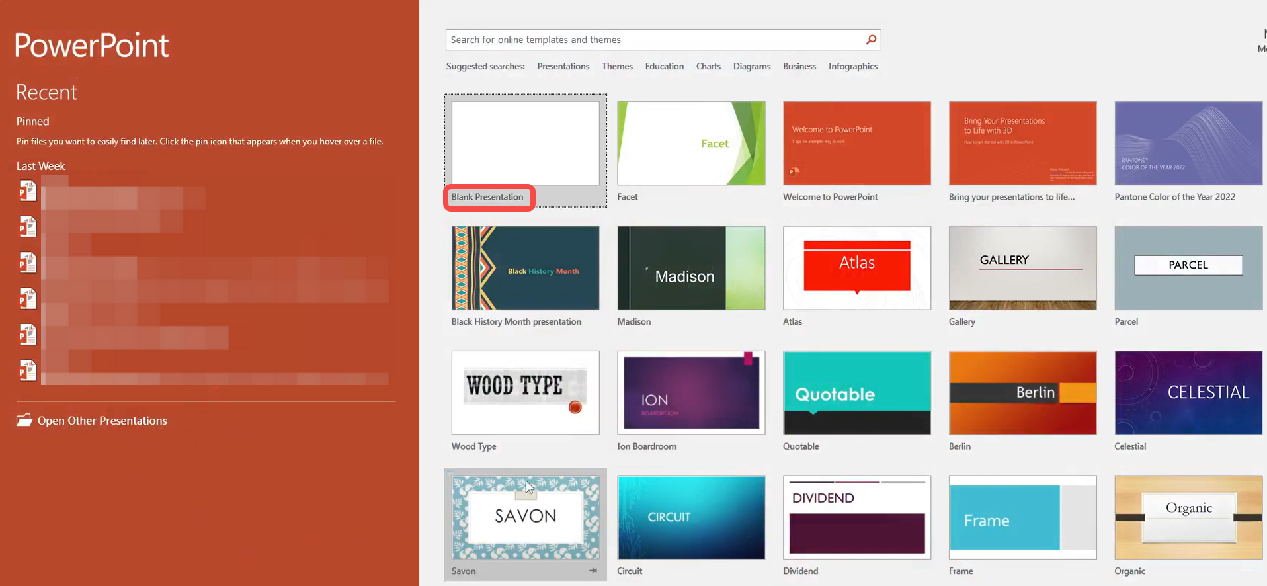The image size is (1267, 586).
Task: Select the Black History Month template thumbnail
Action: click(526, 268)
